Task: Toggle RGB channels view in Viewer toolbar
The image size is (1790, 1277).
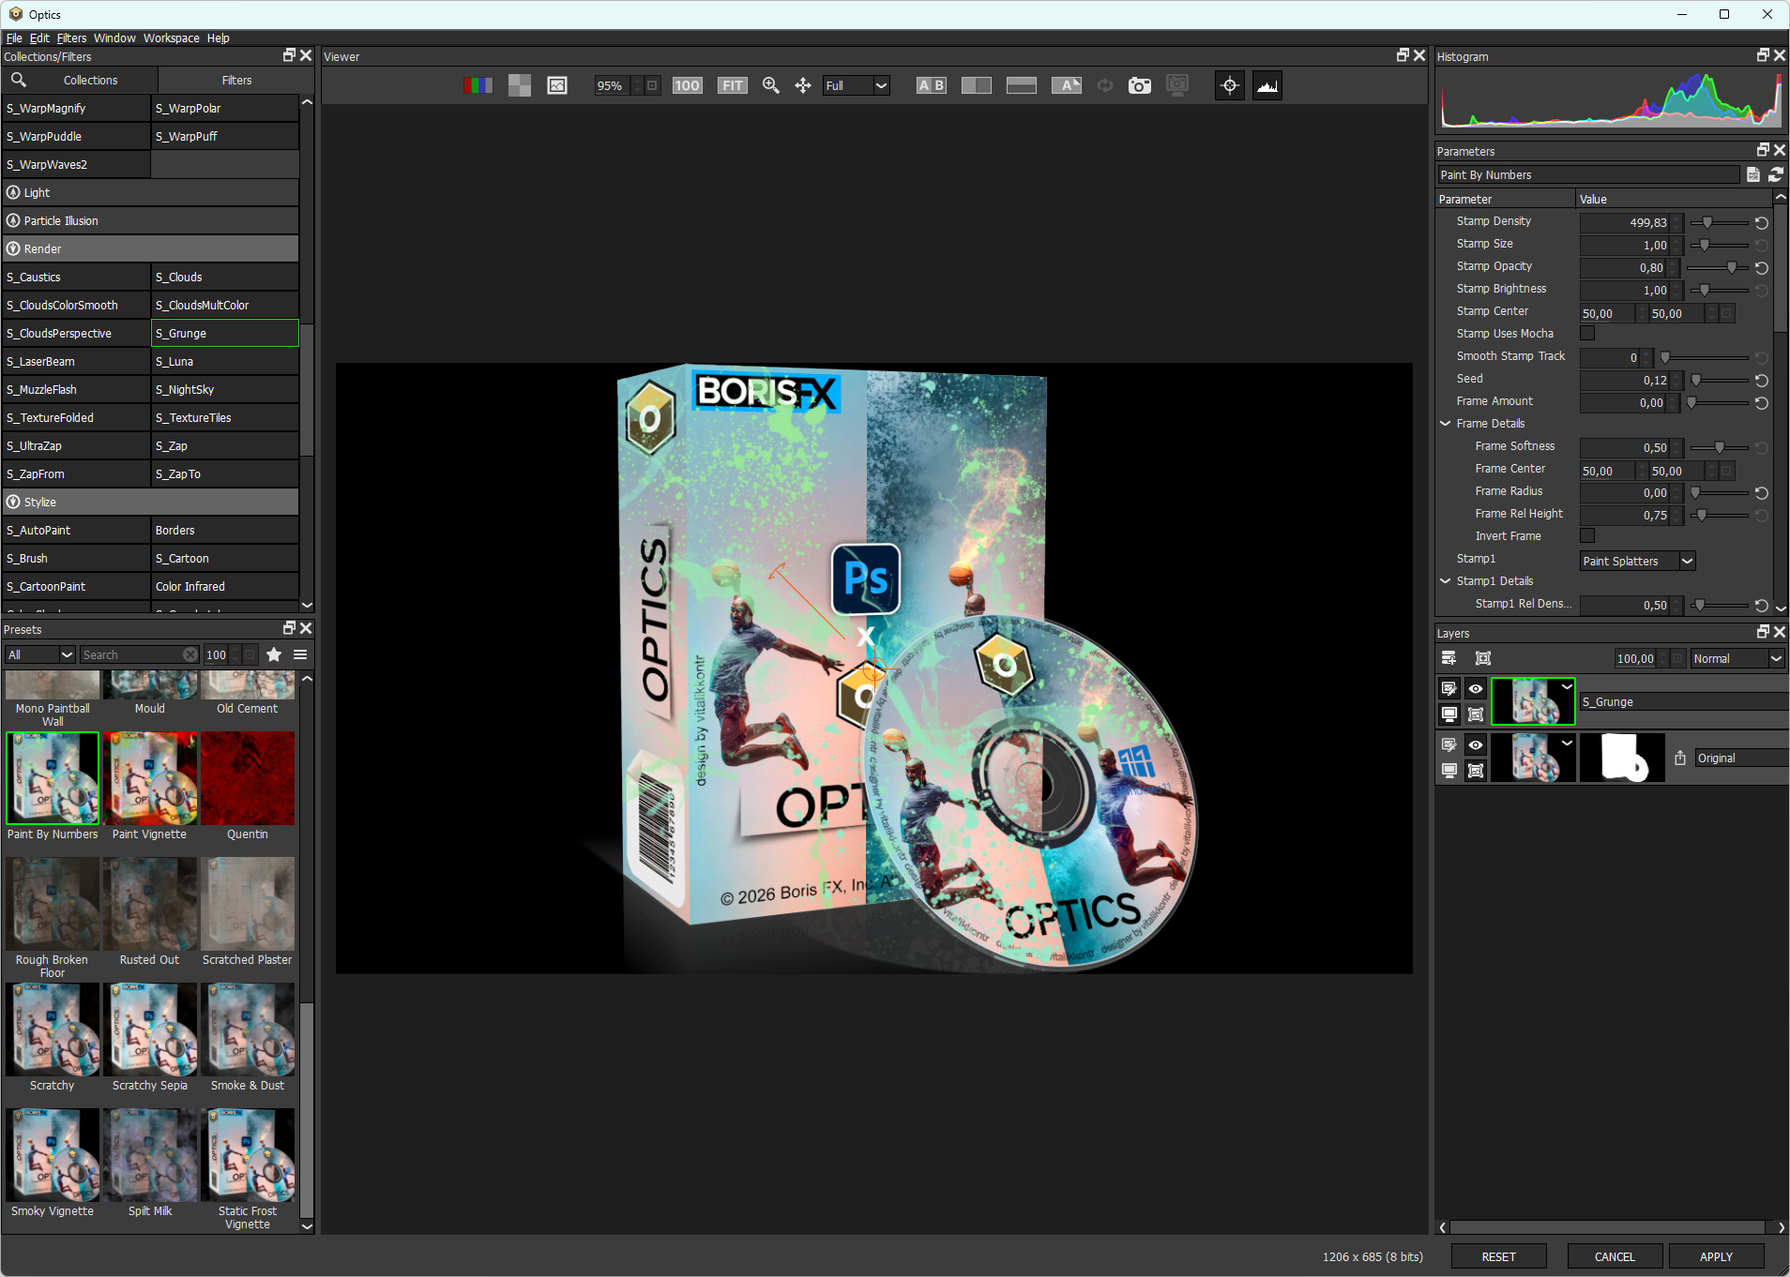Action: (x=478, y=85)
